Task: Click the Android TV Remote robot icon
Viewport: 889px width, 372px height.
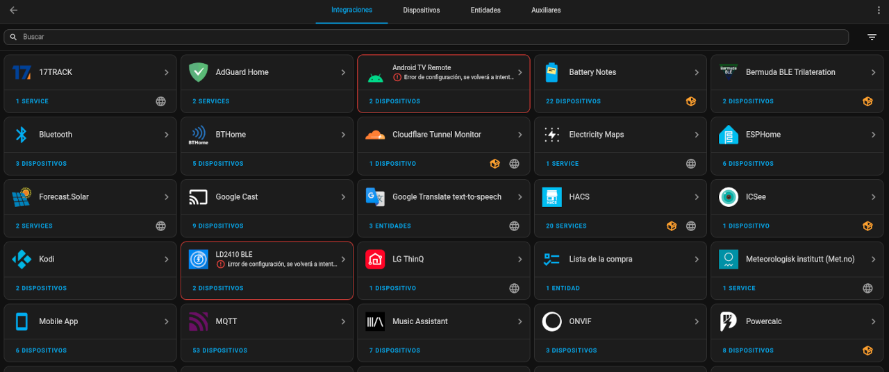Action: tap(376, 78)
